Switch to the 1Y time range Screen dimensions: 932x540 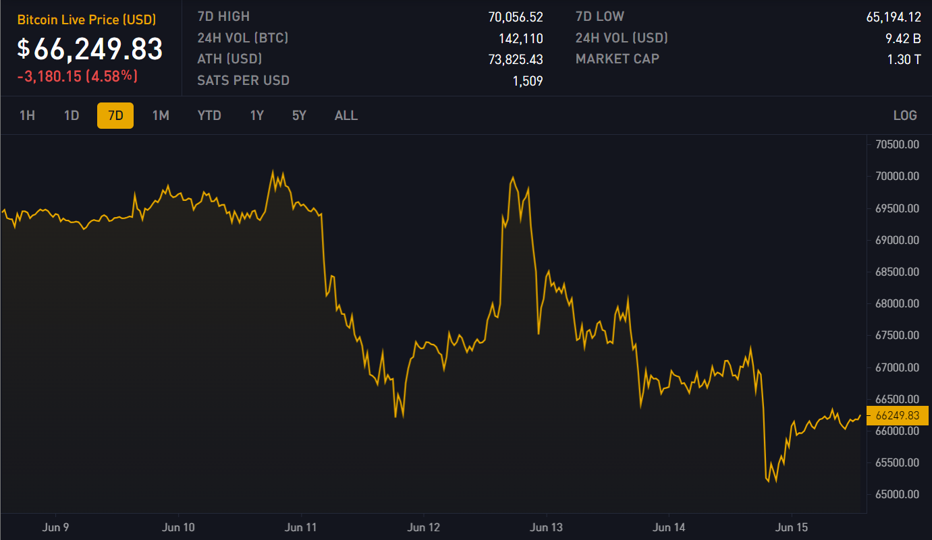click(x=257, y=115)
